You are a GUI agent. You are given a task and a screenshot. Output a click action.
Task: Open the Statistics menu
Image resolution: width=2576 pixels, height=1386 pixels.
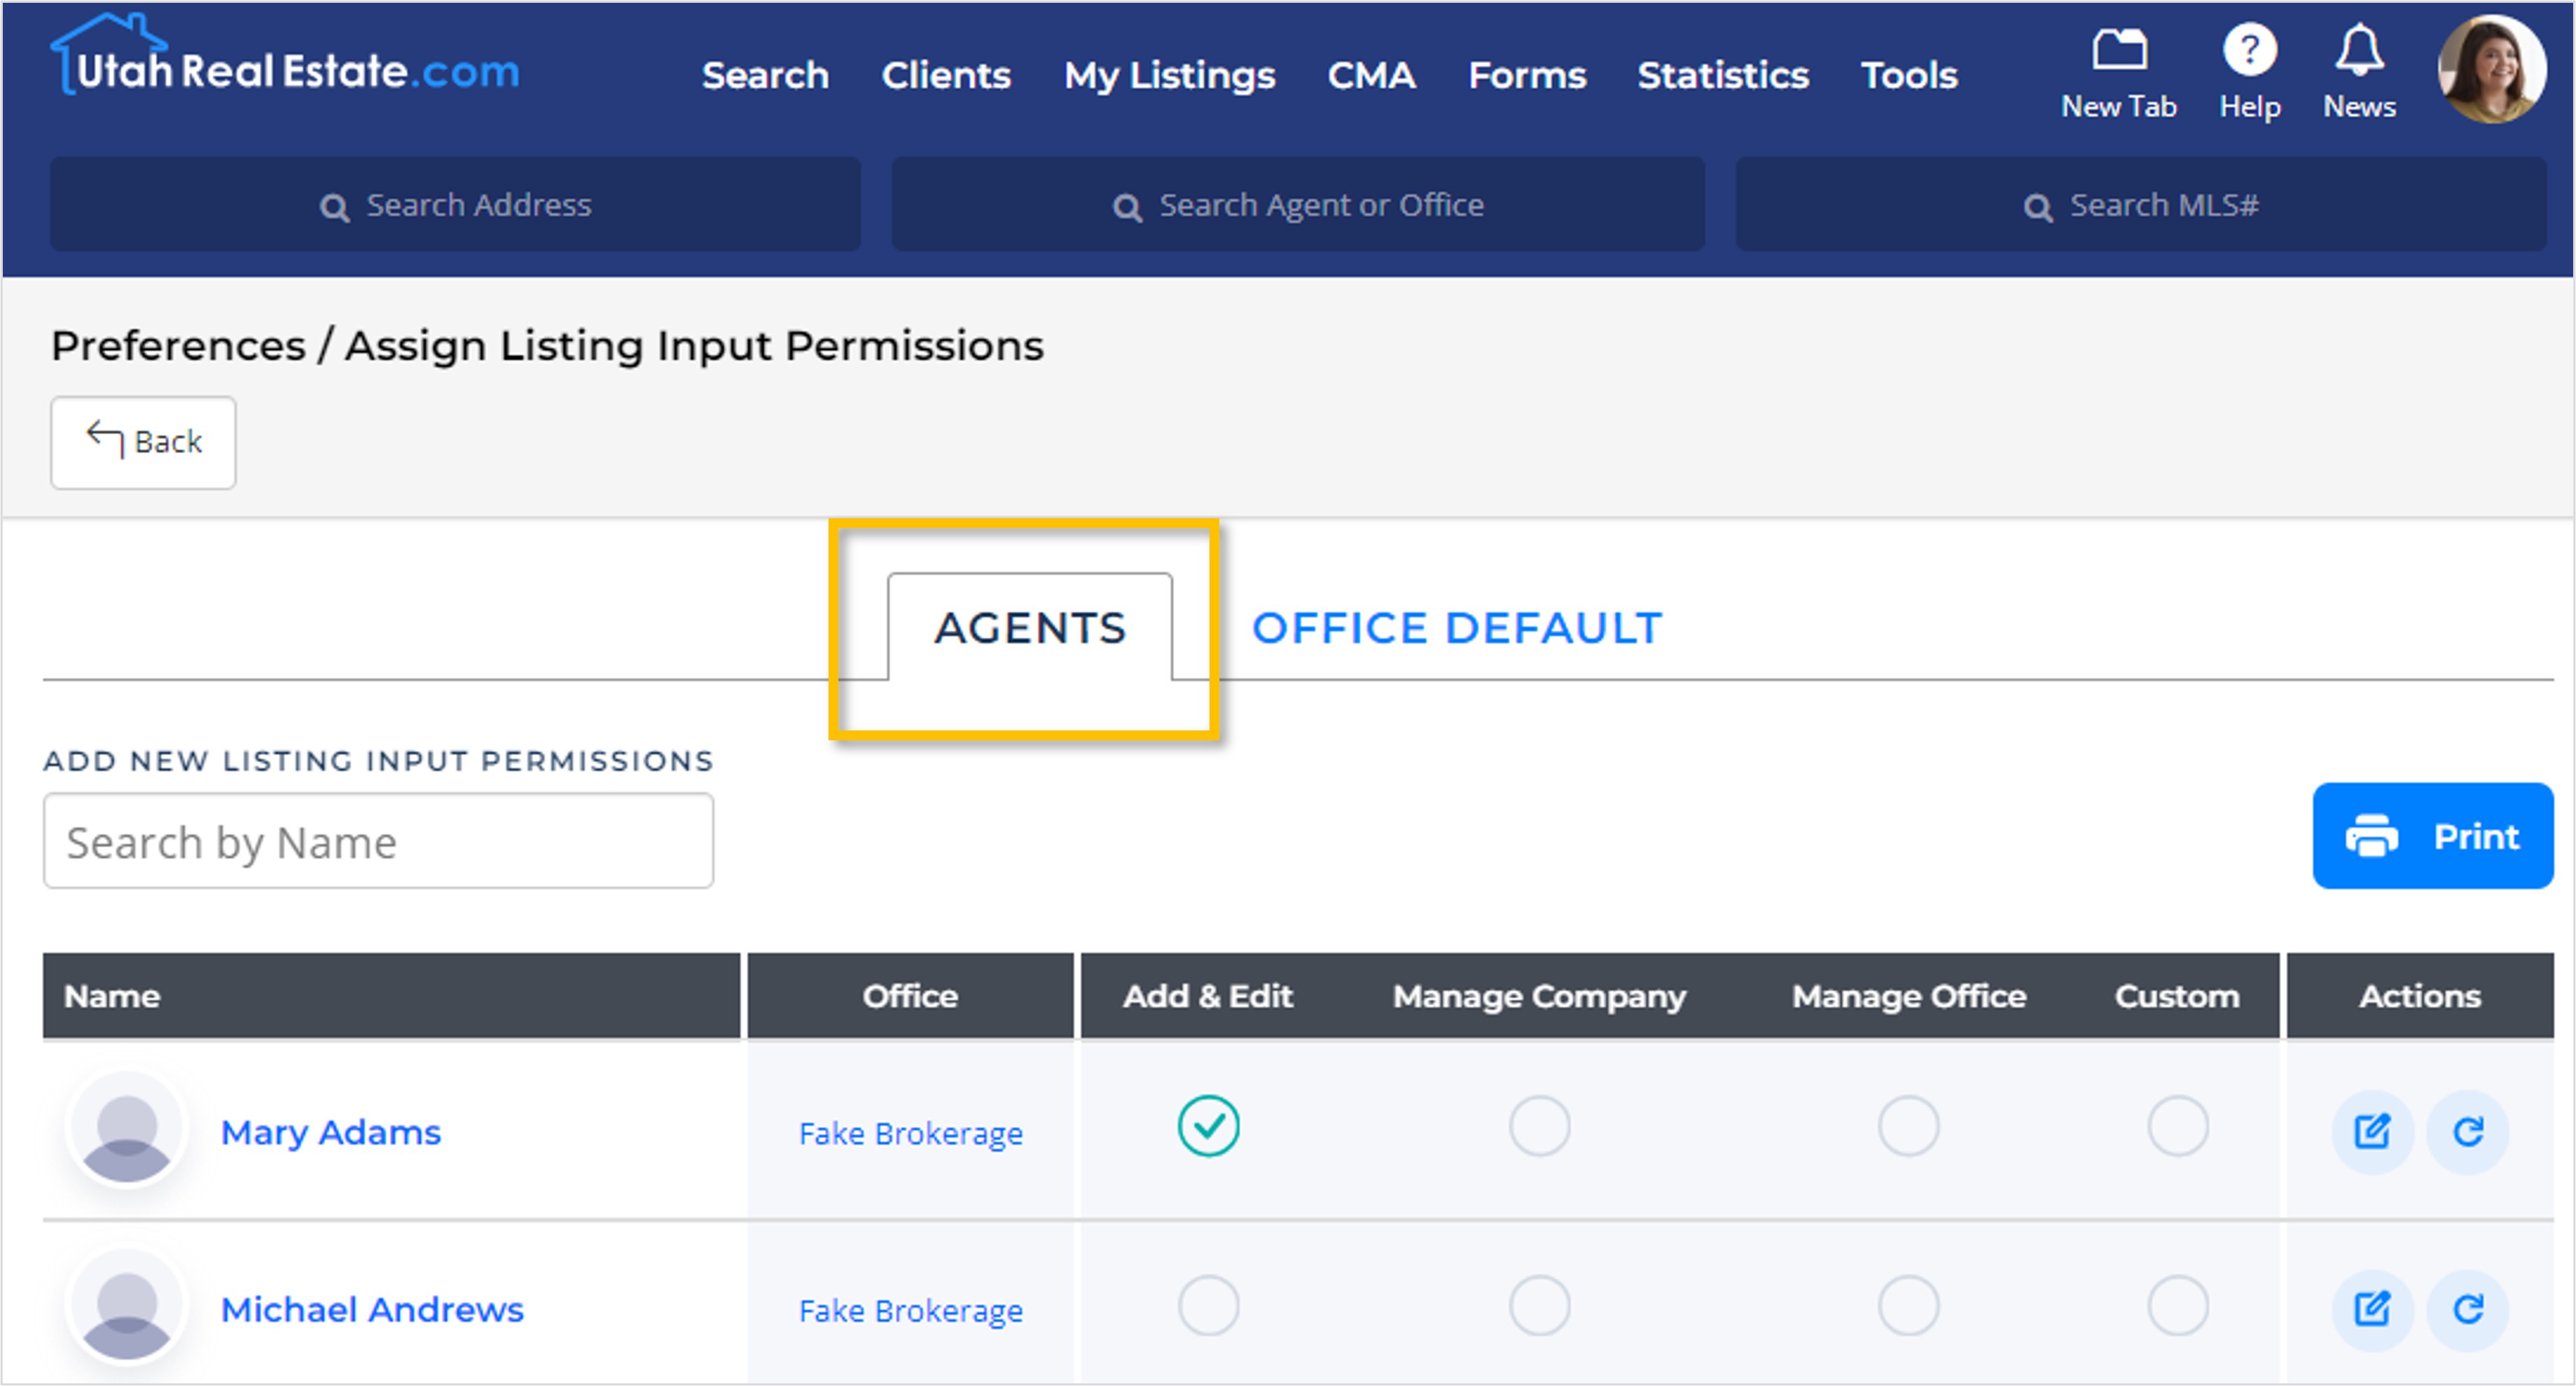point(1722,75)
